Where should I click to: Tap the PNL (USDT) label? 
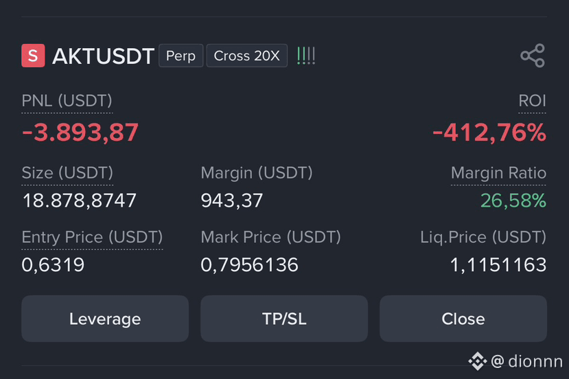(67, 100)
